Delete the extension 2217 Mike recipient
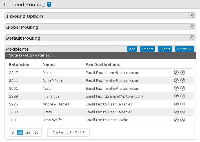Viewport: 200px width, 142px height. [183, 73]
